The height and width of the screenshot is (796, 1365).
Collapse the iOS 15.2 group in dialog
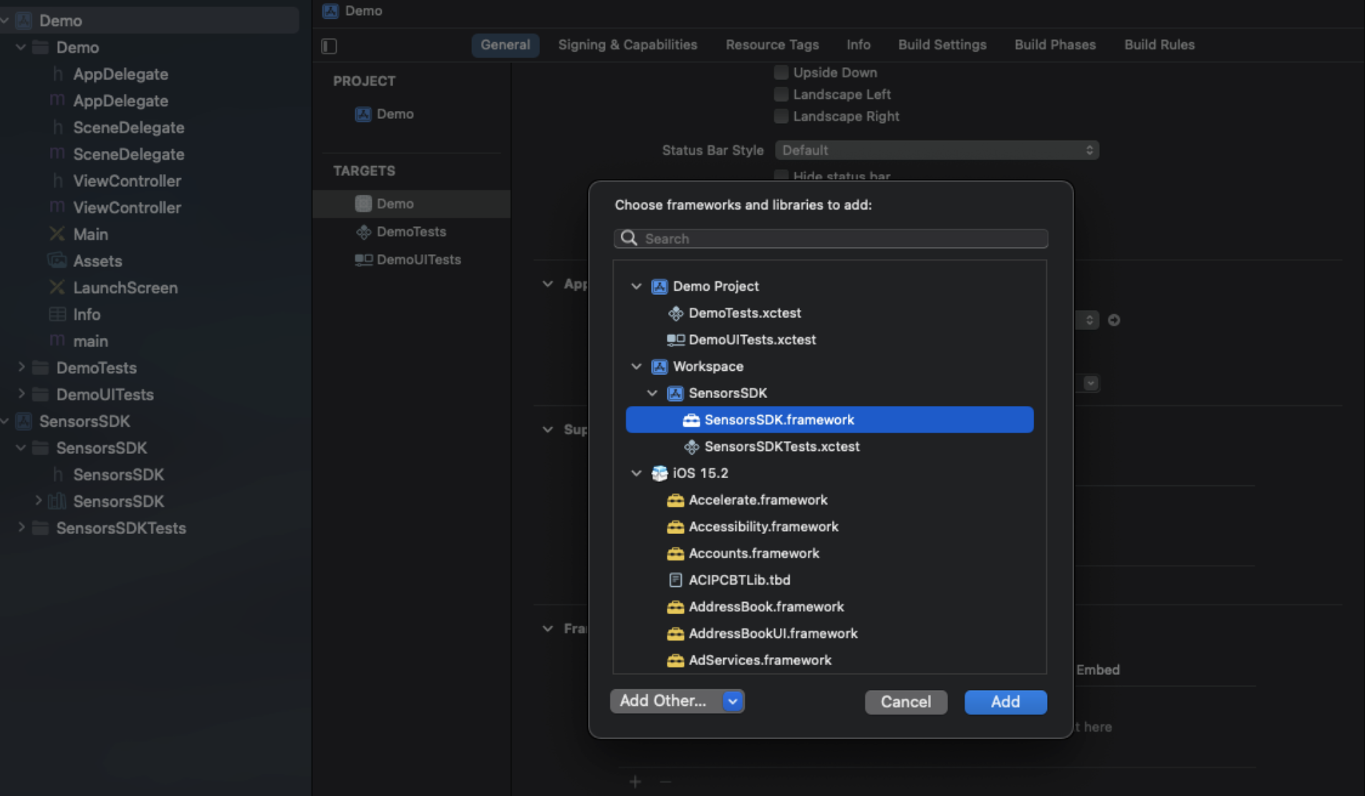click(x=636, y=473)
